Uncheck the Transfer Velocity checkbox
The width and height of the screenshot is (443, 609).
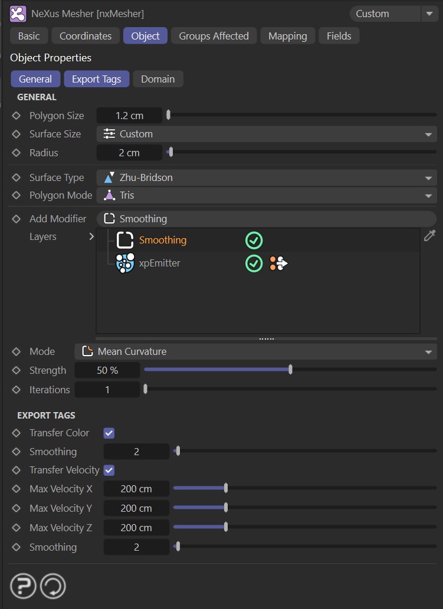(x=109, y=470)
